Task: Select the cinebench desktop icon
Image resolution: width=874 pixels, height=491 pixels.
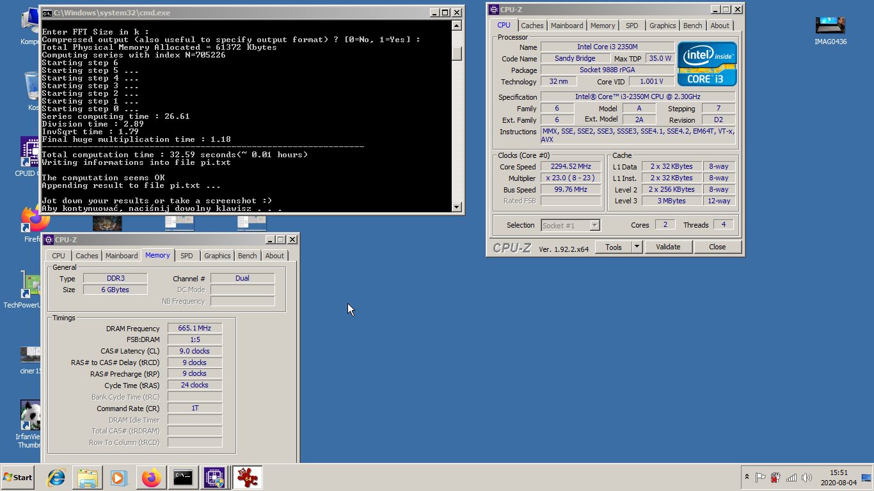Action: coord(31,359)
